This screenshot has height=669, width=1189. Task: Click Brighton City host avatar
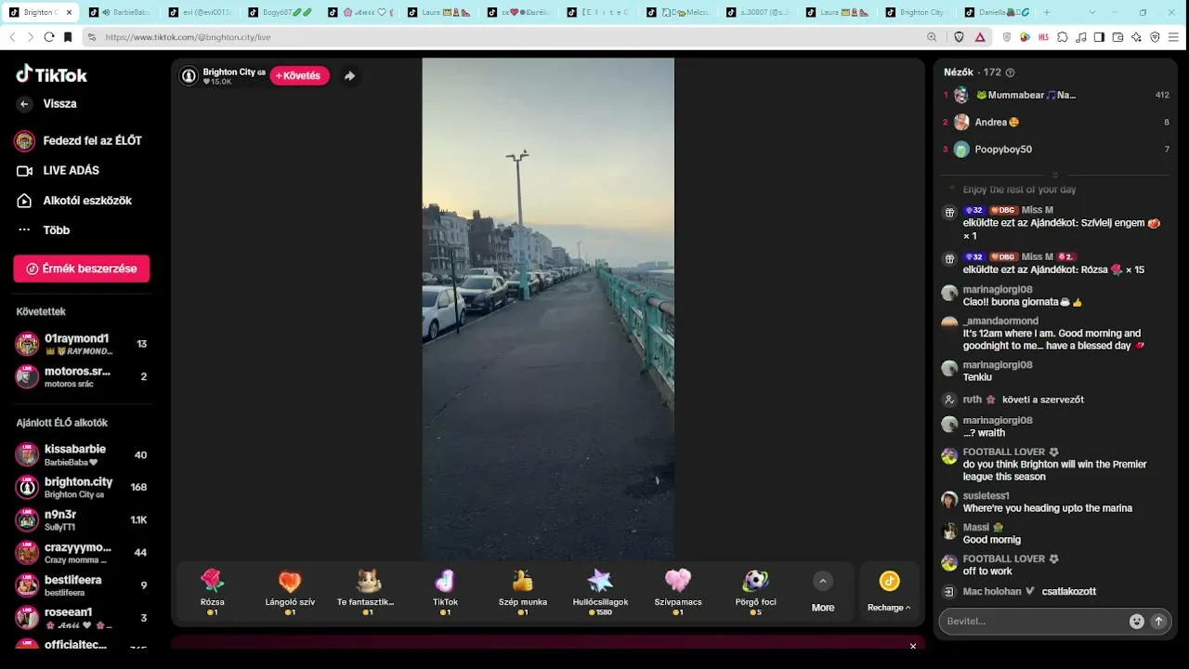[189, 76]
